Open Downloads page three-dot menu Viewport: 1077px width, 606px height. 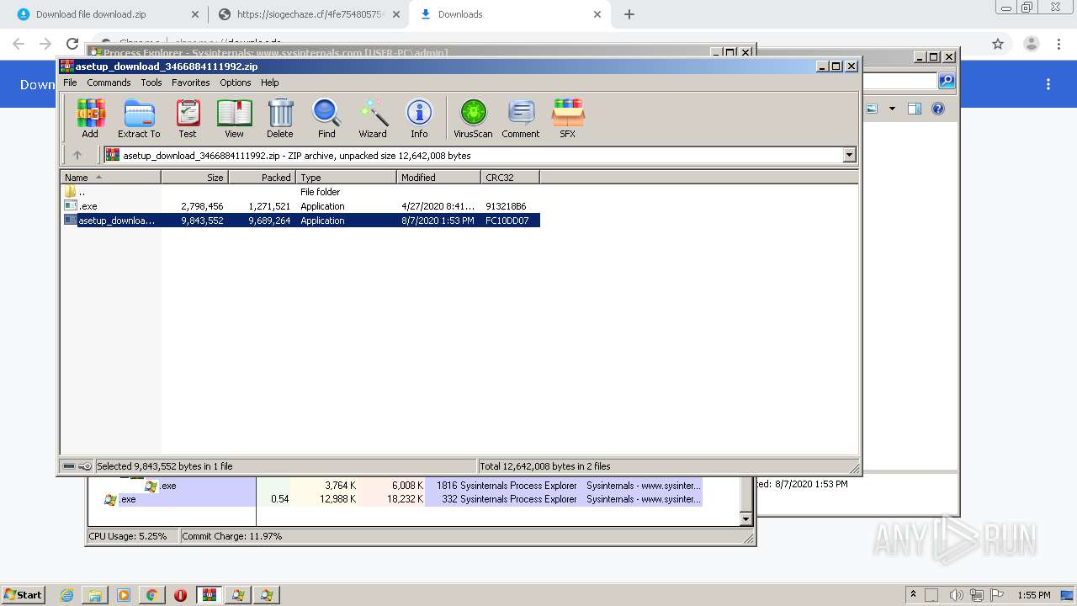pos(1048,84)
